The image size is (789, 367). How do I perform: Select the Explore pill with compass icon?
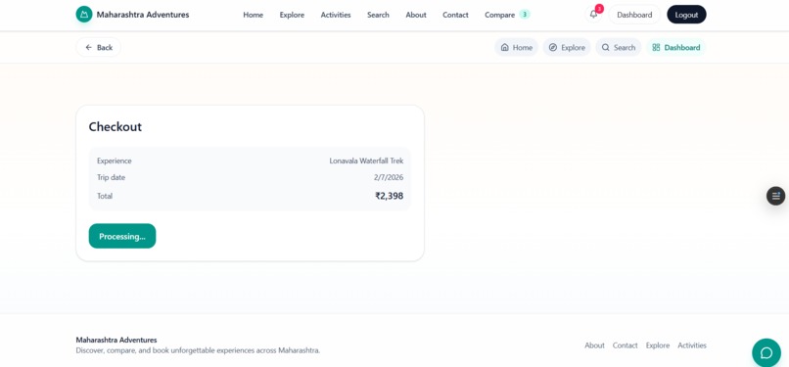pos(567,47)
